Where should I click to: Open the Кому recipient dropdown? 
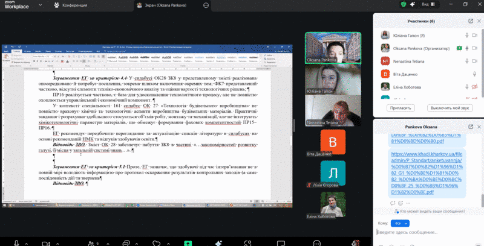coord(400,223)
